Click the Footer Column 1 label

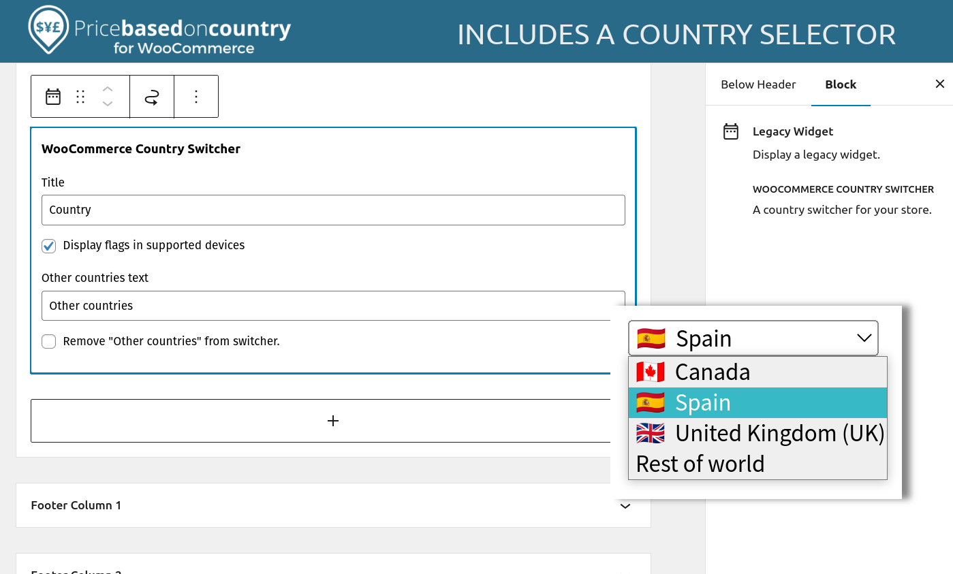pos(76,505)
